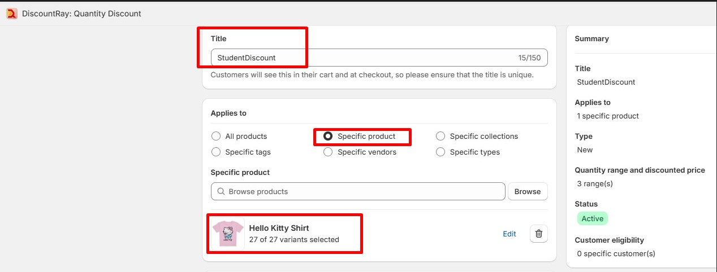Select the Specific vendors radio option

click(x=328, y=152)
